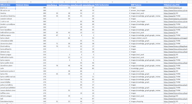The width and height of the screenshot is (192, 104).
Task: Select column J header
Action: (181, 2)
